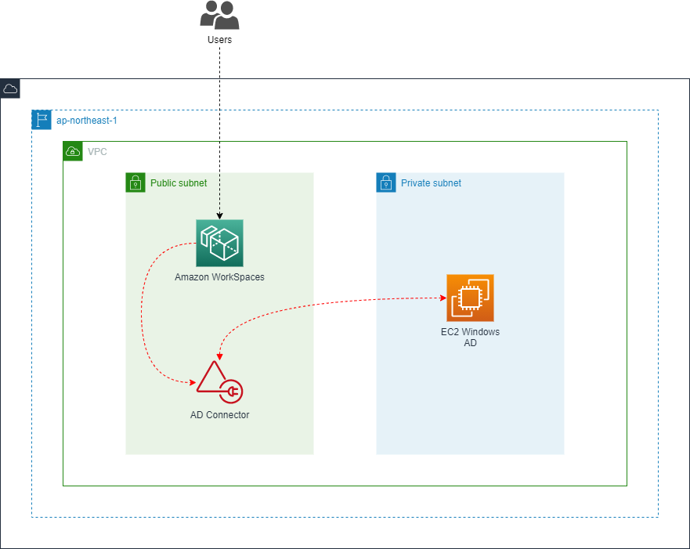Click empty area of the Private subnet box

[x=470, y=407]
